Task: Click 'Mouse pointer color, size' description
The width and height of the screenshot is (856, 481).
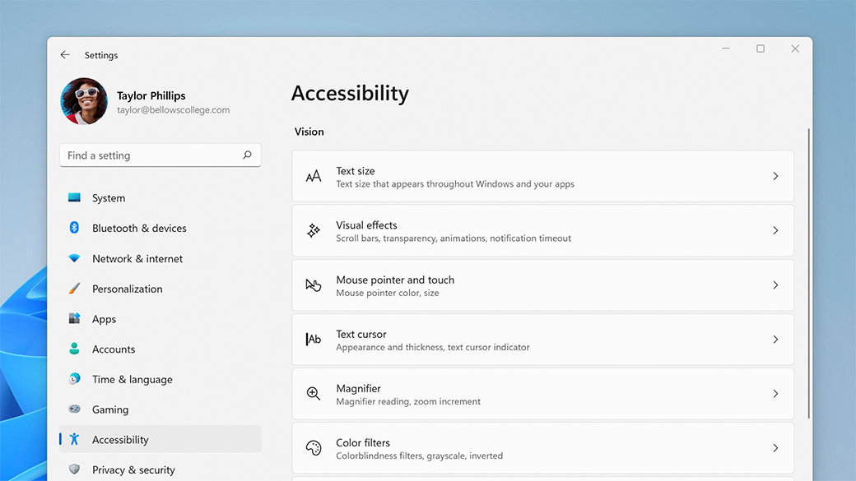Action: [x=388, y=293]
